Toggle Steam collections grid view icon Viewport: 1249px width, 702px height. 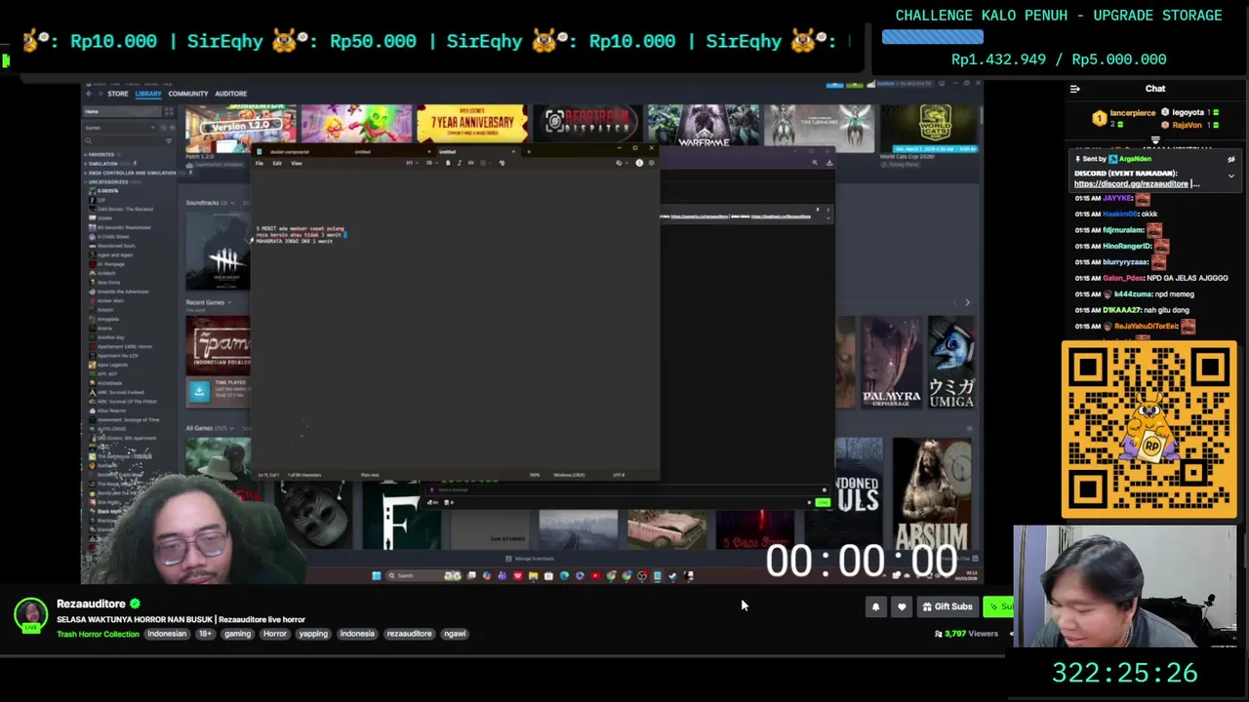pyautogui.click(x=168, y=111)
